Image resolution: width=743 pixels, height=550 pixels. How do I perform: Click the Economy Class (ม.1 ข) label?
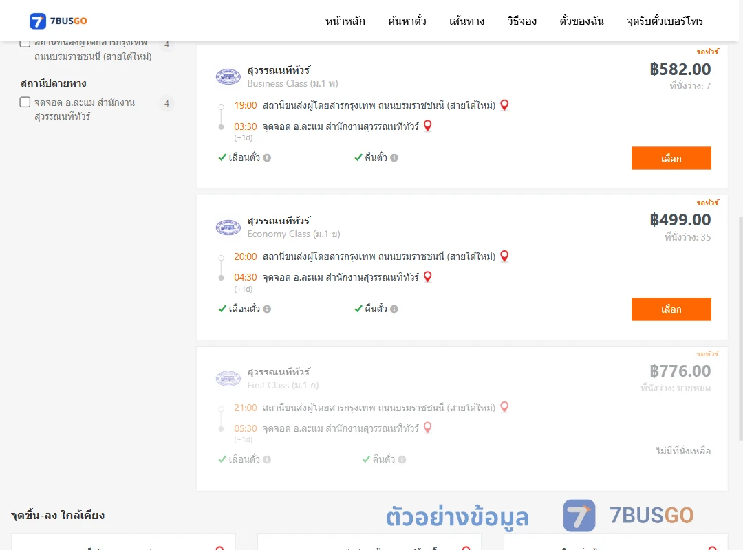point(293,234)
